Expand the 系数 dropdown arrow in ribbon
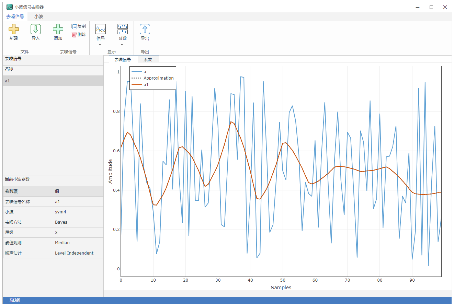This screenshot has width=454, height=305. coord(122,45)
